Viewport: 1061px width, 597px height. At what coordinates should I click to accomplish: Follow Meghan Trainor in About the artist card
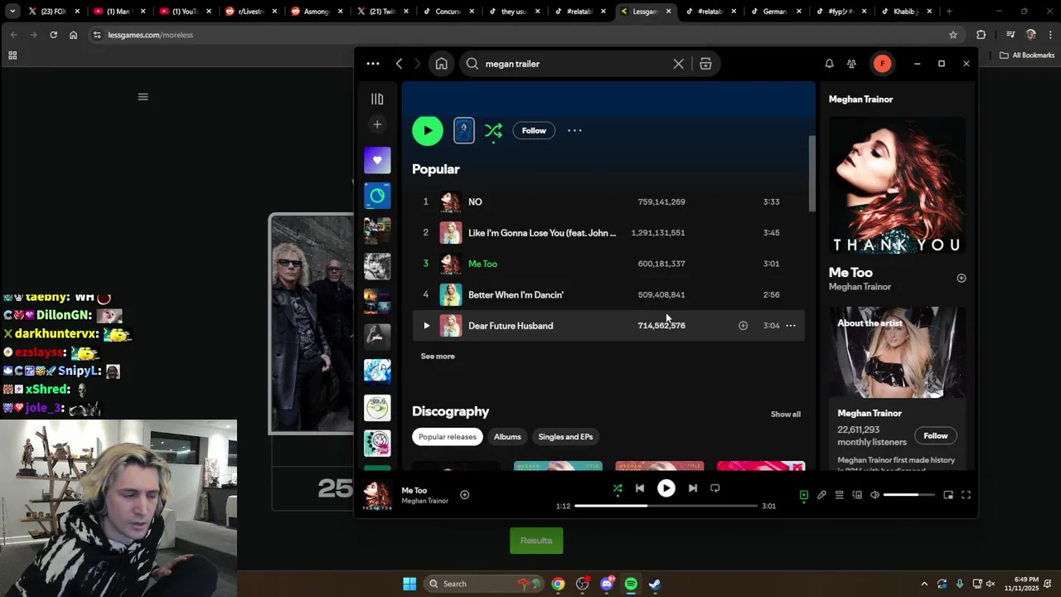tap(936, 436)
